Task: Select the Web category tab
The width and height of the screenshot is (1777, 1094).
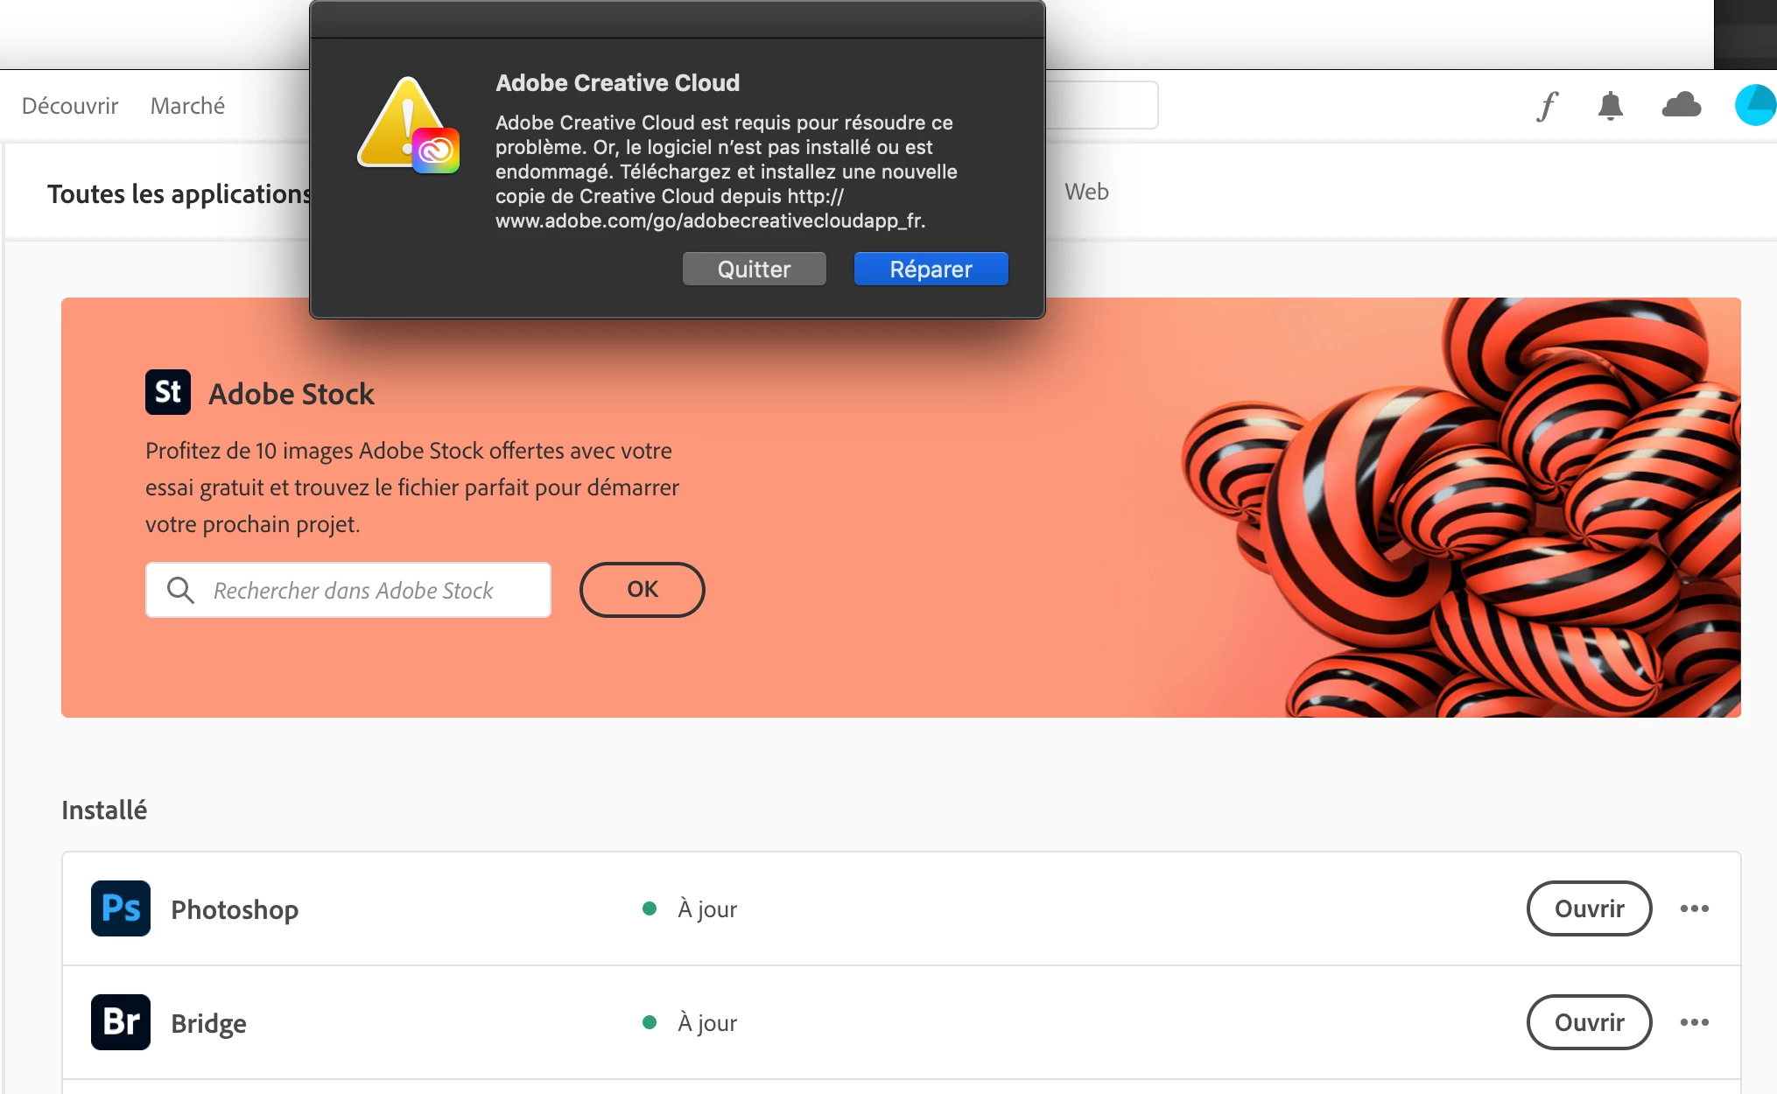Action: (1086, 192)
